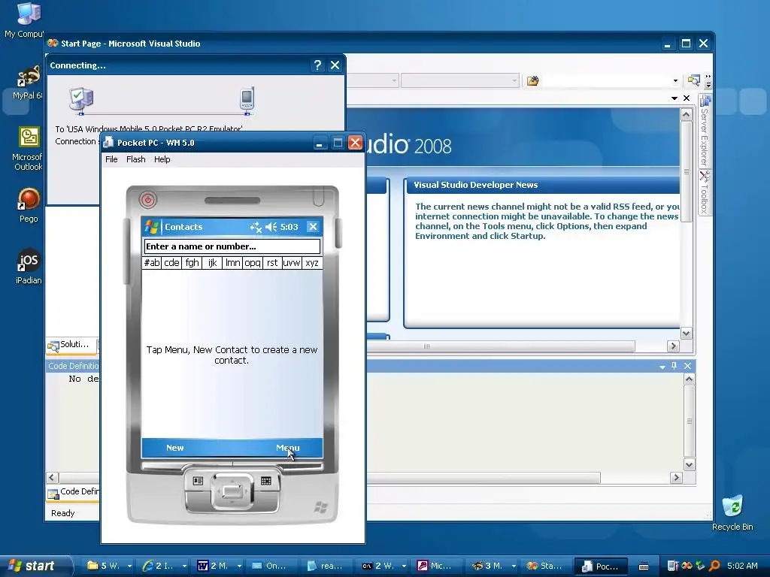Screen dimensions: 770x577
Task: Open the Toolbox side tab
Action: pos(705,192)
